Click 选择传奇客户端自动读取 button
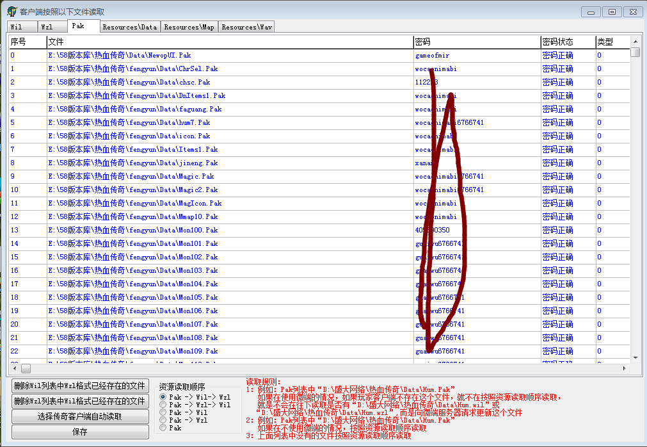 click(80, 416)
